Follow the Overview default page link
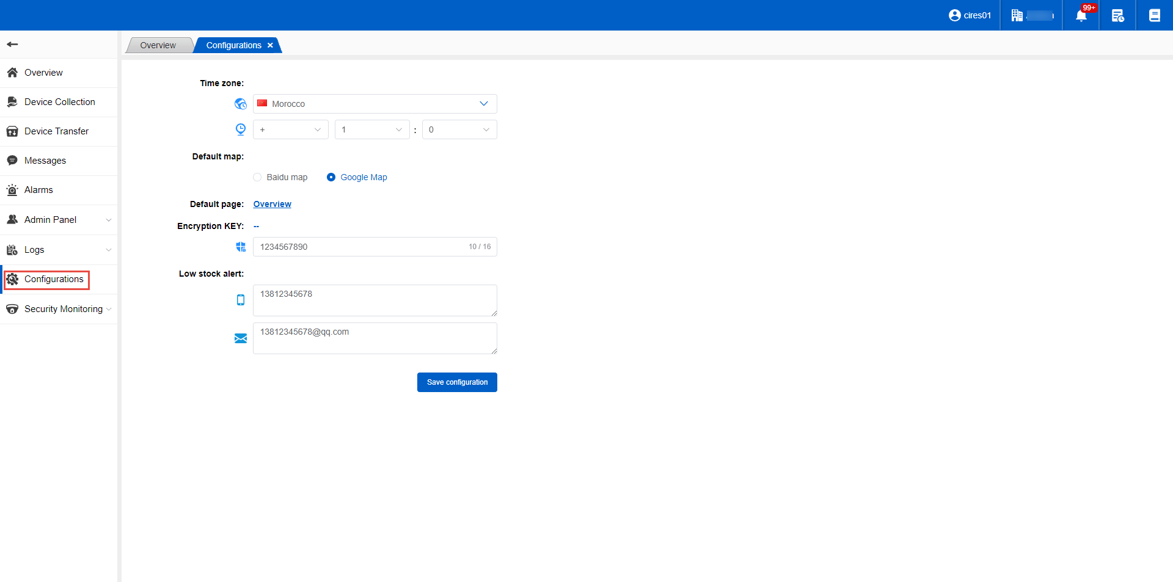Image resolution: width=1173 pixels, height=582 pixels. (272, 204)
